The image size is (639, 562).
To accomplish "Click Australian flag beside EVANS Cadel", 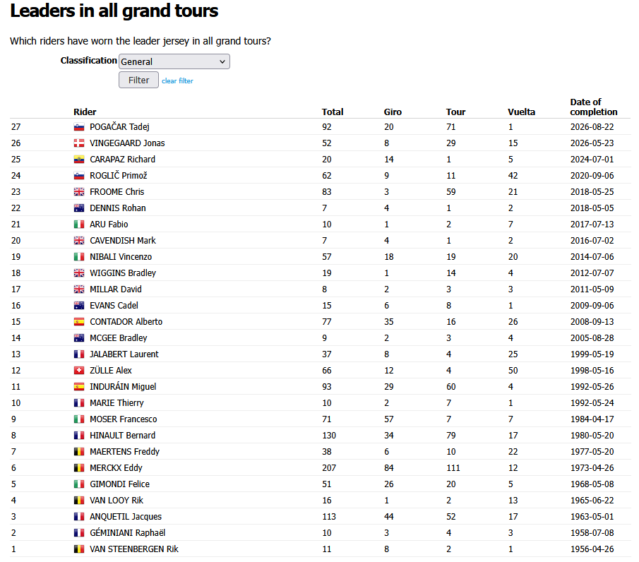I will [x=79, y=306].
